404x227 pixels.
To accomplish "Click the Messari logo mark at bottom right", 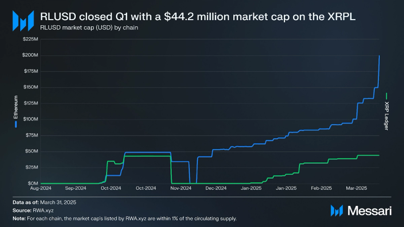I will point(337,211).
